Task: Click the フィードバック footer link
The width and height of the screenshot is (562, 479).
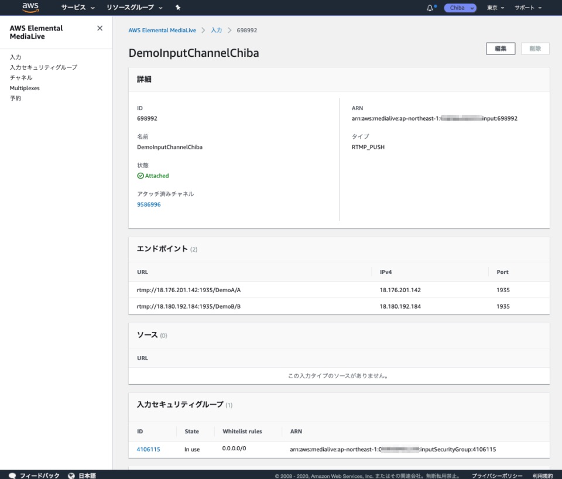Action: click(39, 475)
